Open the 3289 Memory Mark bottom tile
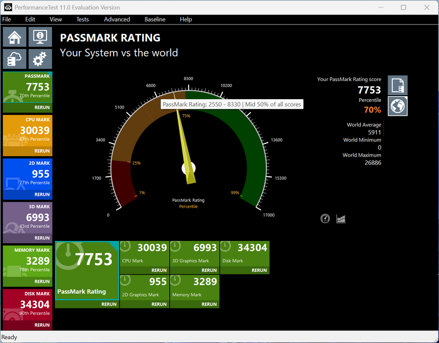439x343 pixels. coord(195,288)
